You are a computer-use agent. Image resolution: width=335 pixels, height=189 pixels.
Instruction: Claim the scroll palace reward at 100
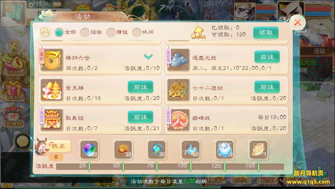[191, 150]
